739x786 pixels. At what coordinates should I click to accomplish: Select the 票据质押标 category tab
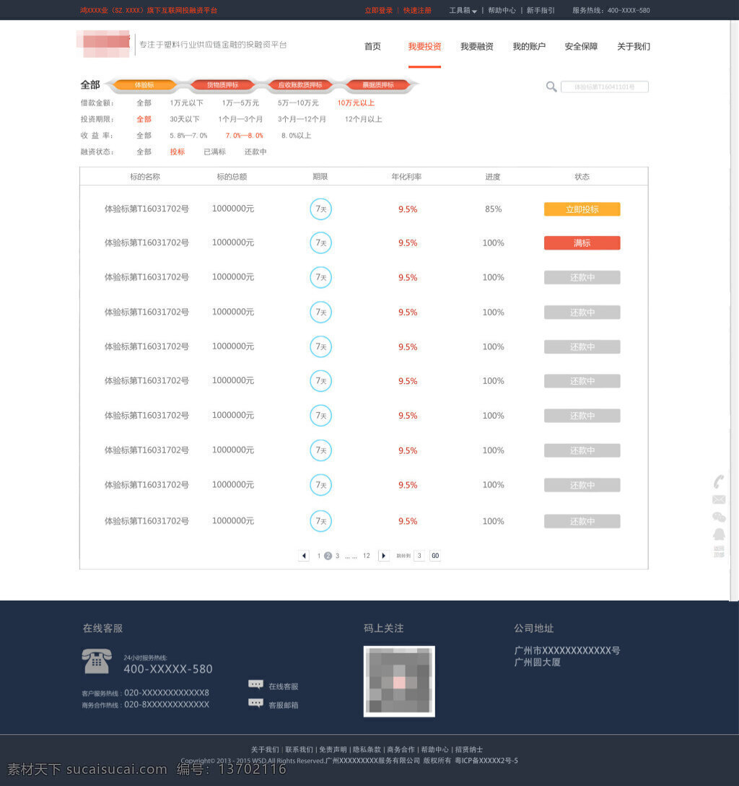coord(378,85)
